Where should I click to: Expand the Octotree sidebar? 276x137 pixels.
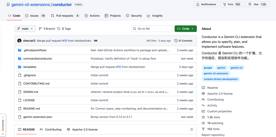pyautogui.click(x=3, y=125)
